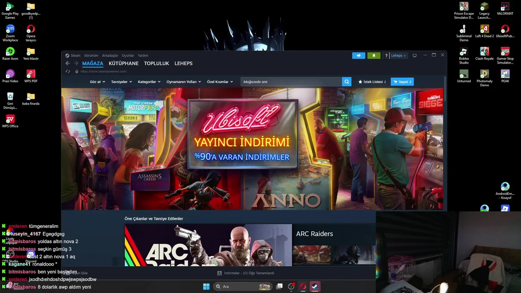
Task: Open Legacy Launcher desktop icon
Action: click(484, 11)
